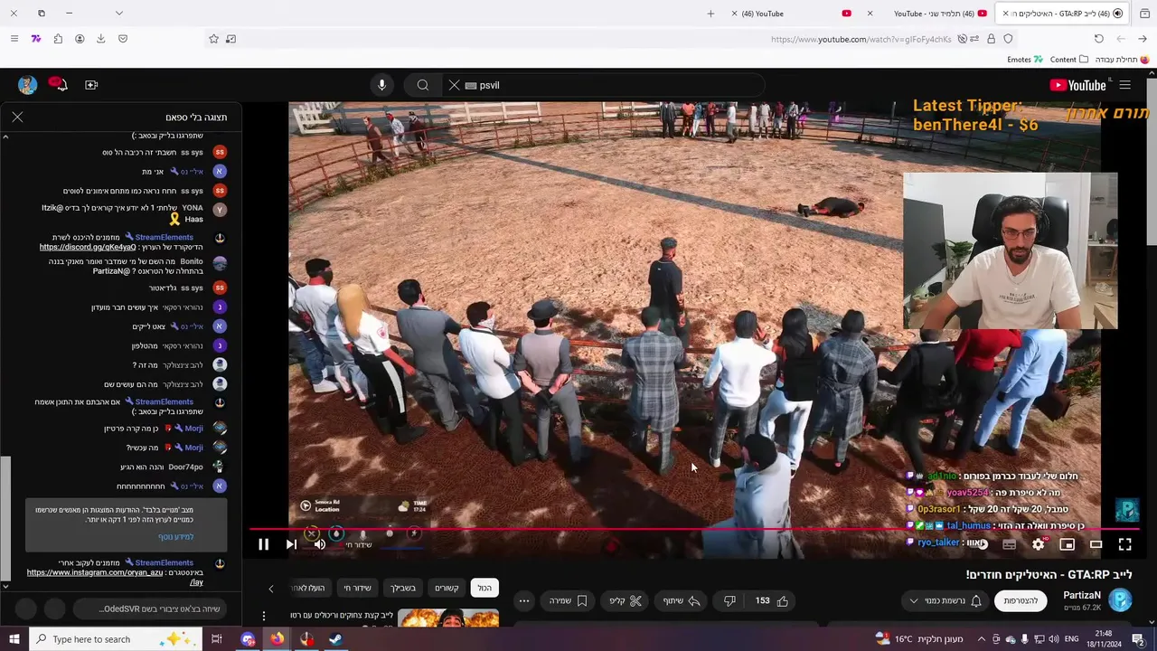
Task: Enter fullscreen on video player
Action: pos(1124,544)
